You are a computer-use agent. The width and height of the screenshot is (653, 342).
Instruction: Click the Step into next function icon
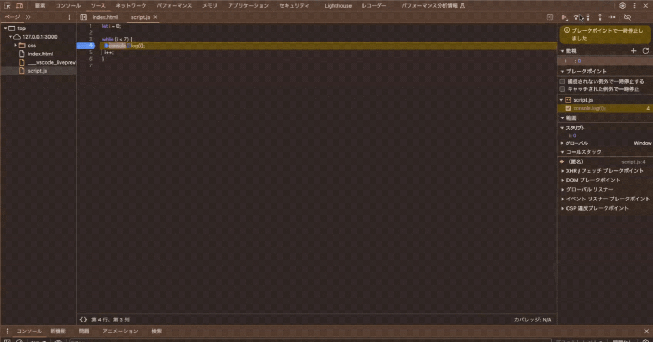[588, 17]
